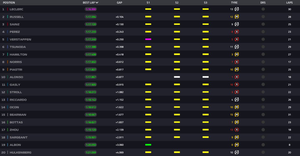Click Stroll's soft tyre icon

tap(237, 92)
